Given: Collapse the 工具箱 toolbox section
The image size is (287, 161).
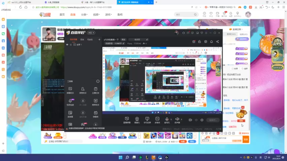Looking at the screenshot, I should (98, 81).
